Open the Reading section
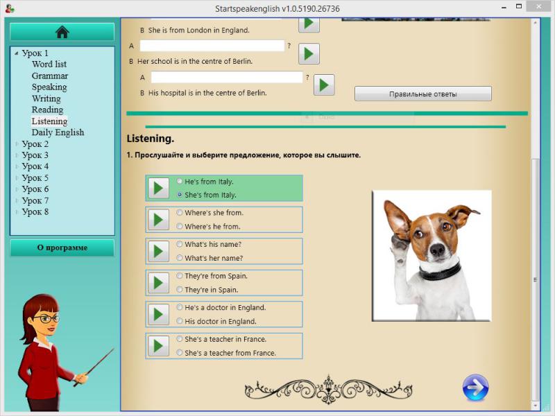555x416 pixels. click(x=47, y=110)
